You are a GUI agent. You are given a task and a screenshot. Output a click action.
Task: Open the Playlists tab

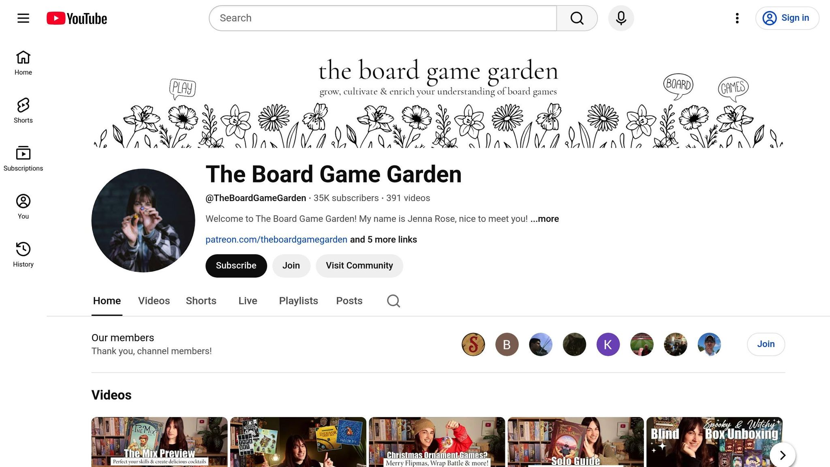tap(298, 301)
